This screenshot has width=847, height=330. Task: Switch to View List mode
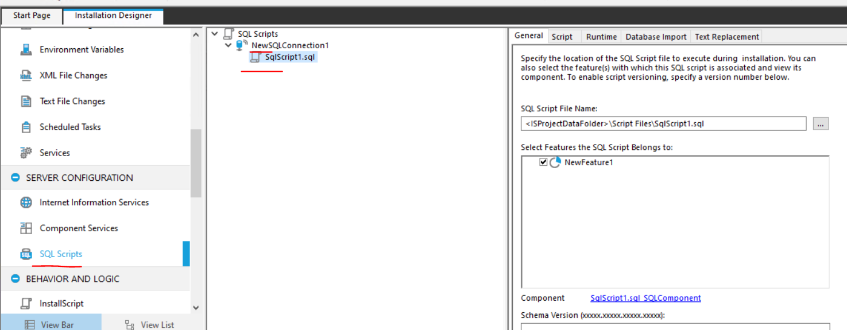[150, 325]
